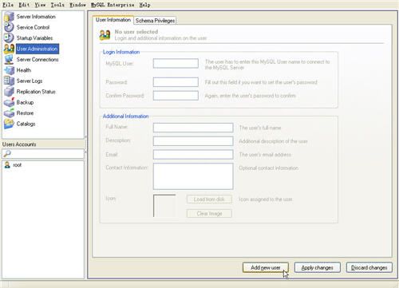Open the Restore section icon
The width and height of the screenshot is (399, 288).
pyautogui.click(x=9, y=113)
